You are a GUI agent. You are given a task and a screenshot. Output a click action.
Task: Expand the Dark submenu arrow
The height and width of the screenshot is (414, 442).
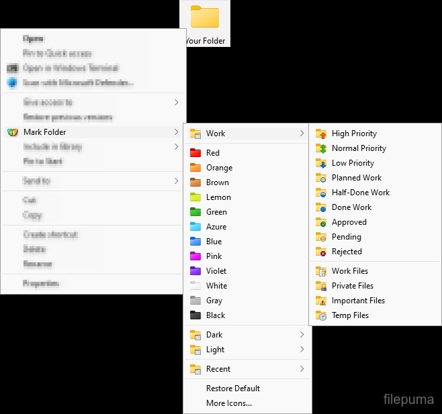tap(302, 335)
